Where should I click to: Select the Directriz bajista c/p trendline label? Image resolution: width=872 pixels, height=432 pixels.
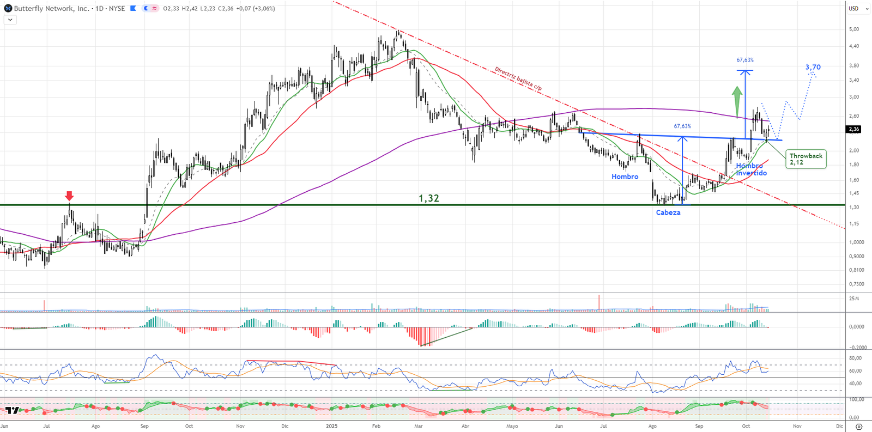(518, 78)
